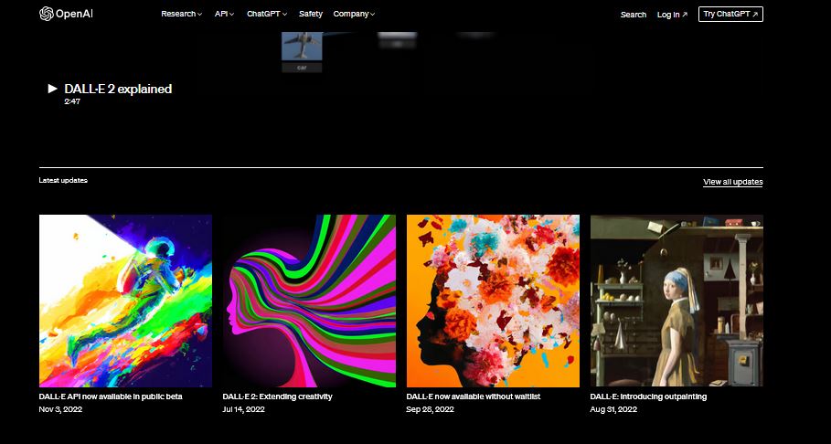Image resolution: width=831 pixels, height=444 pixels.
Task: Open the colorful astronaut thumbnail
Action: coord(125,301)
